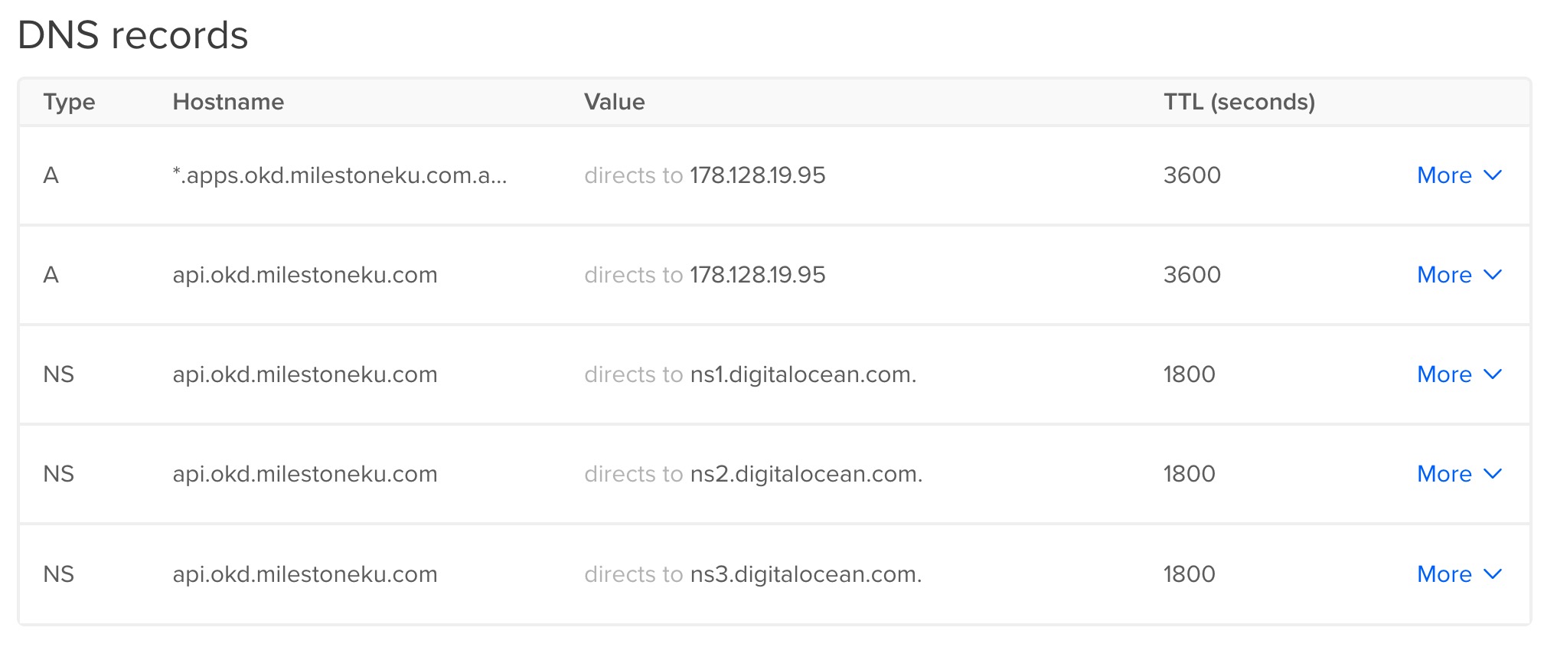1557x660 pixels.
Task: Click ns3.digitalocean.com. value text
Action: point(806,574)
